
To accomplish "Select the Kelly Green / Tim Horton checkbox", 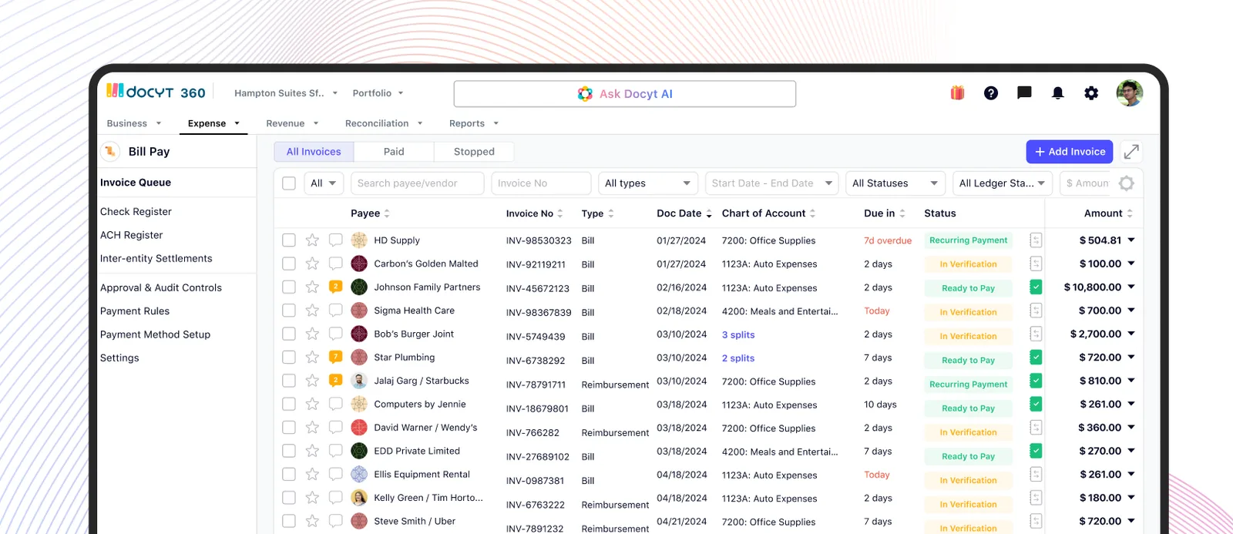I will coord(289,497).
